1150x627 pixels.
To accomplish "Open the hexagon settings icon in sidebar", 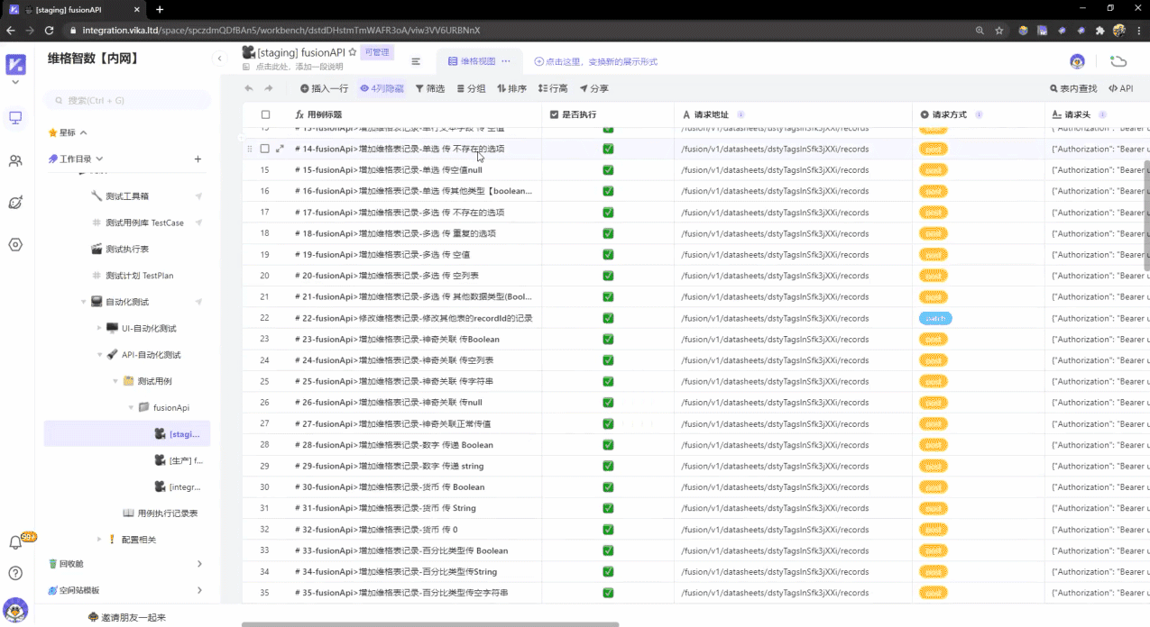I will 15,244.
